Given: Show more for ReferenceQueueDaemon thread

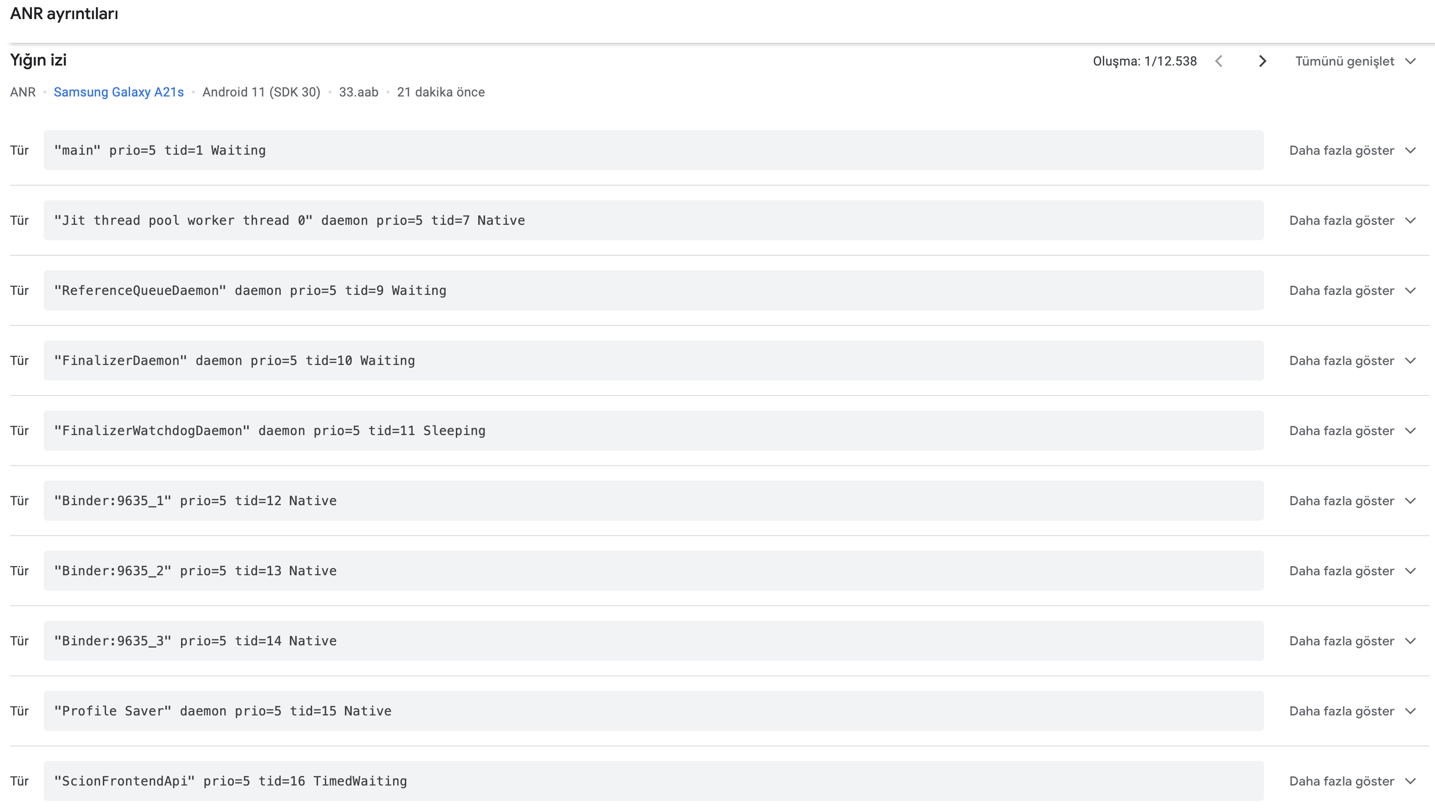Looking at the screenshot, I should pos(1353,290).
